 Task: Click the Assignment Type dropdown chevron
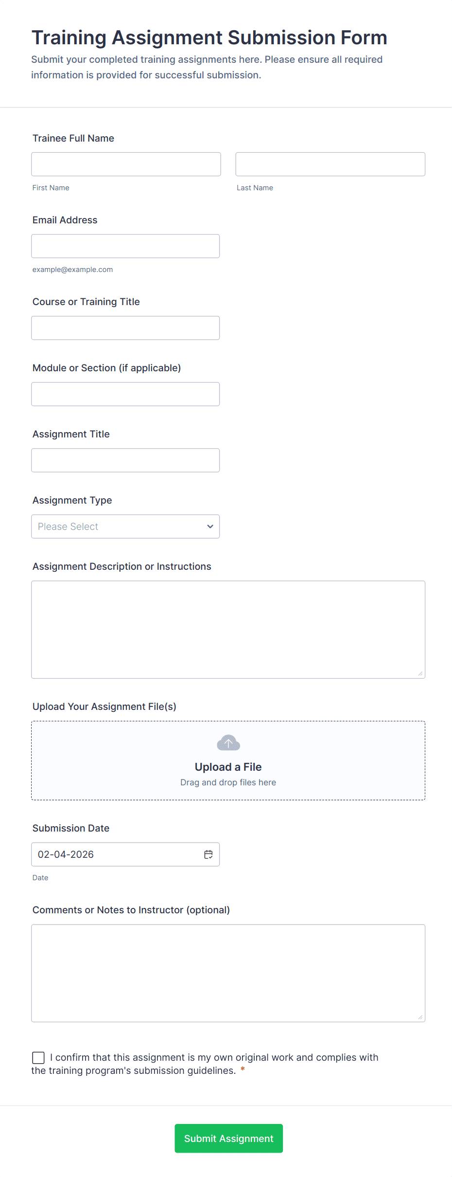click(210, 526)
